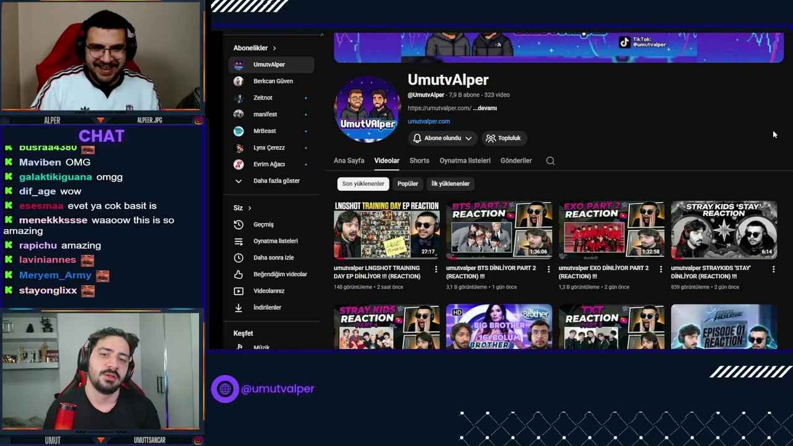Open Big Brother 16. Bölüm thumbnail
This screenshot has height=446, width=793.
pos(499,326)
